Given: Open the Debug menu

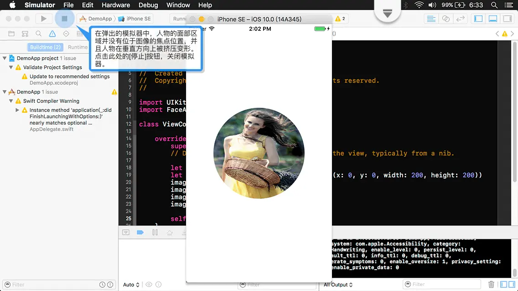Looking at the screenshot, I should (x=148, y=5).
